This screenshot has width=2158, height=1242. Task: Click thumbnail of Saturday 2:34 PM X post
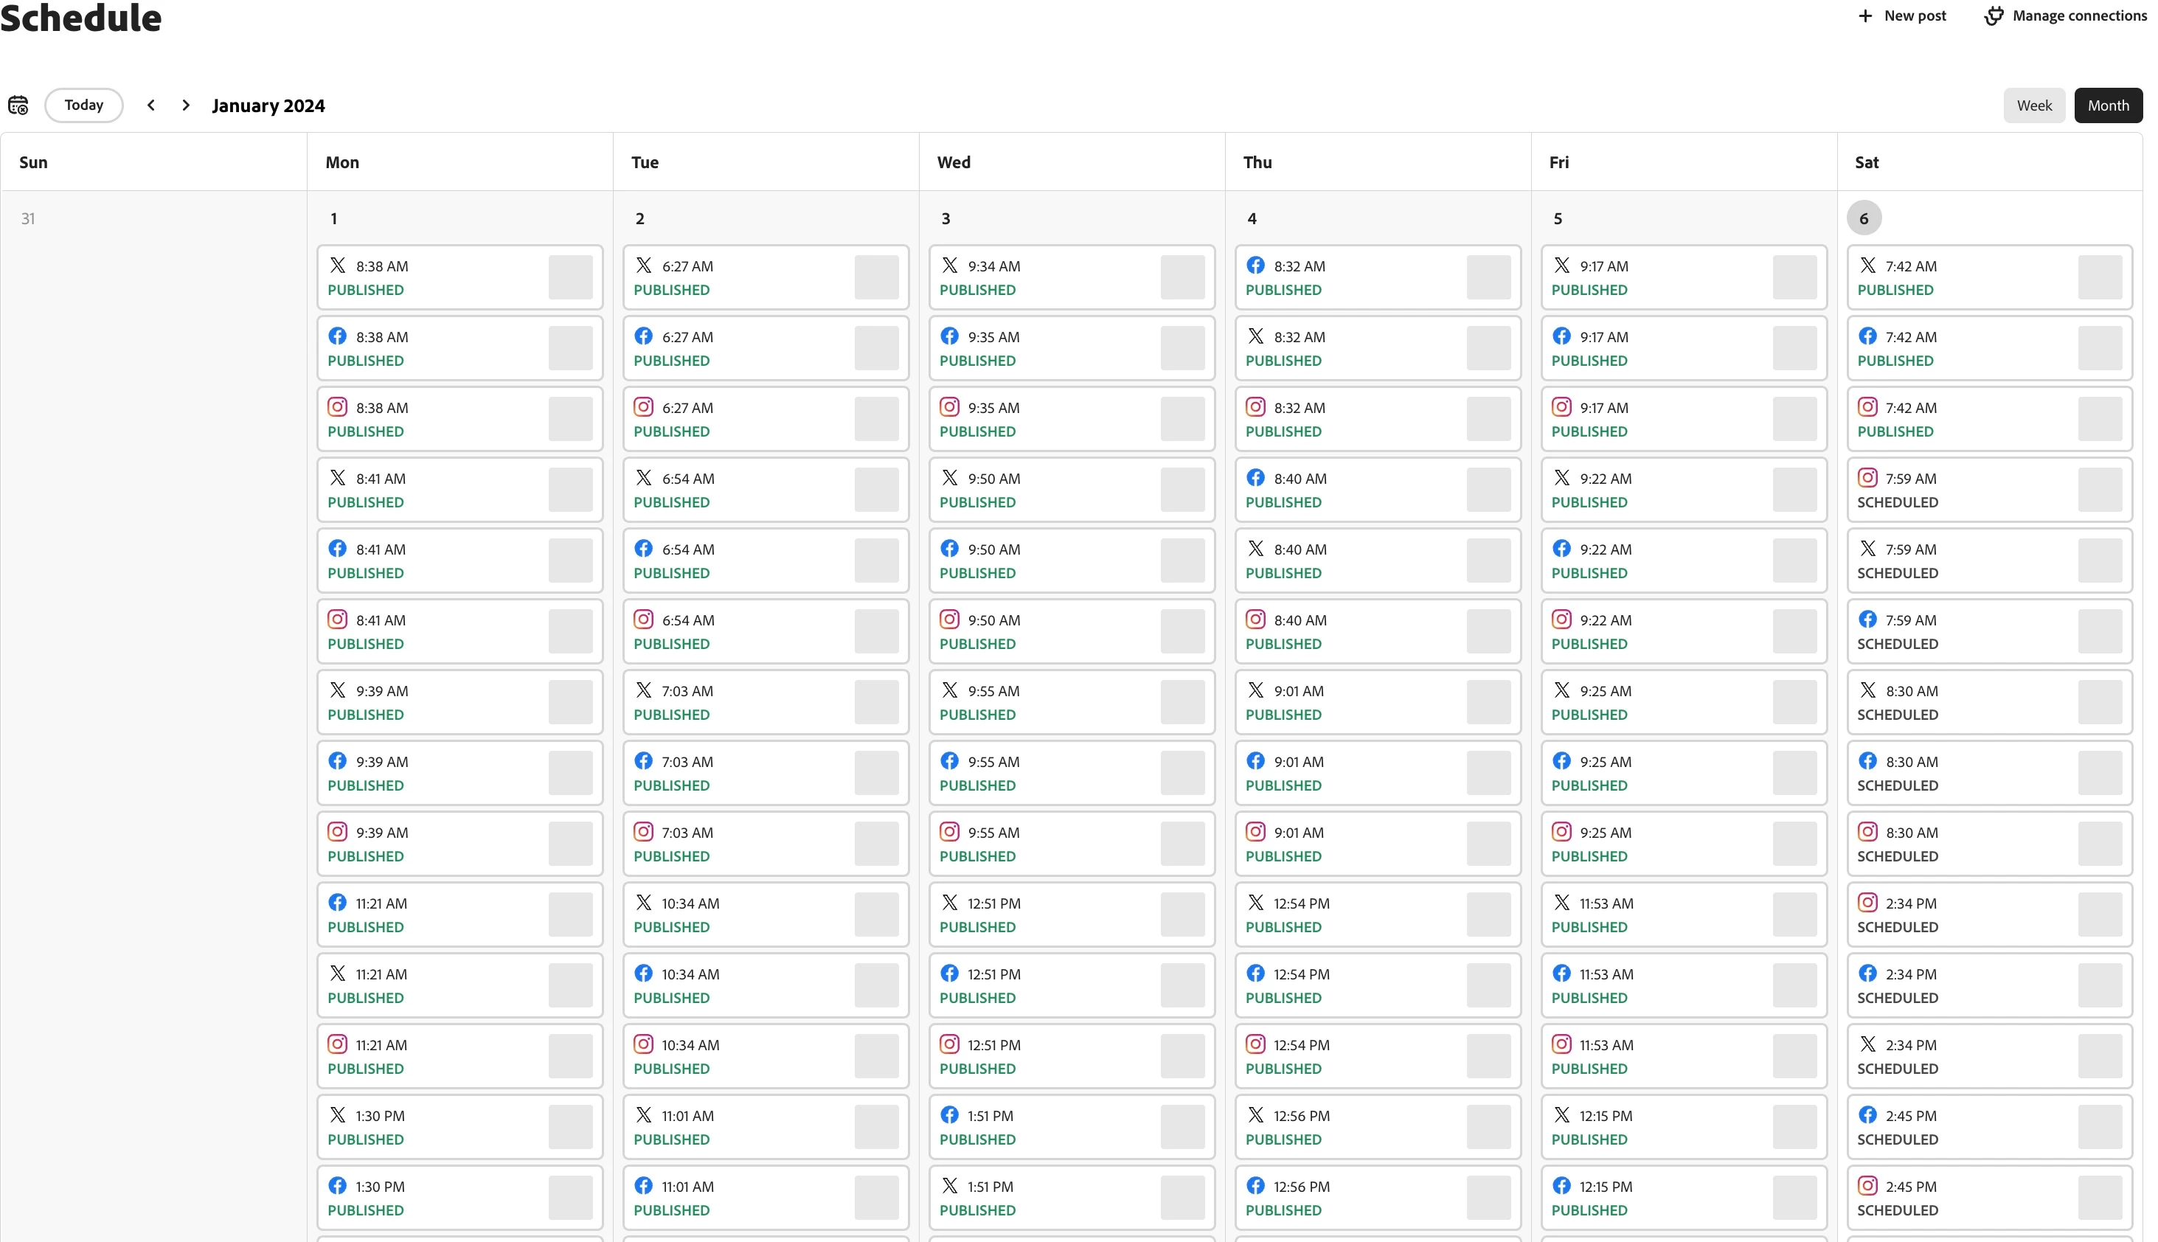(x=2099, y=1056)
